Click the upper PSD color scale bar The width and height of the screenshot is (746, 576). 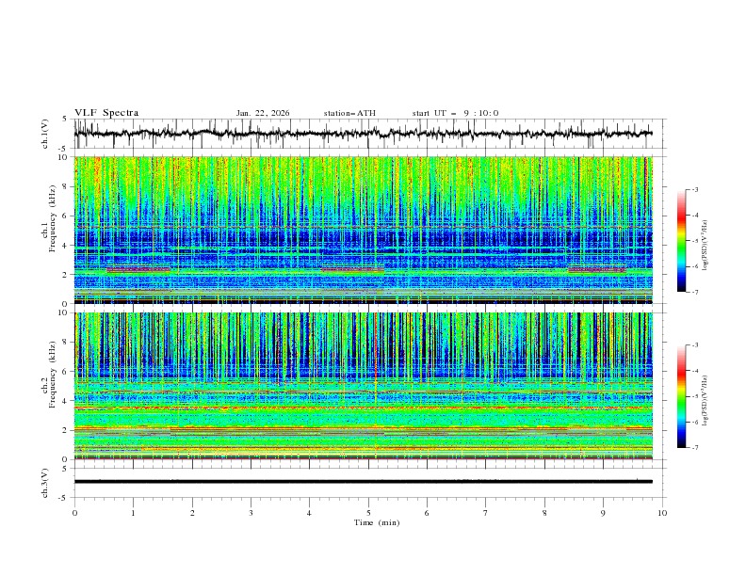click(681, 240)
